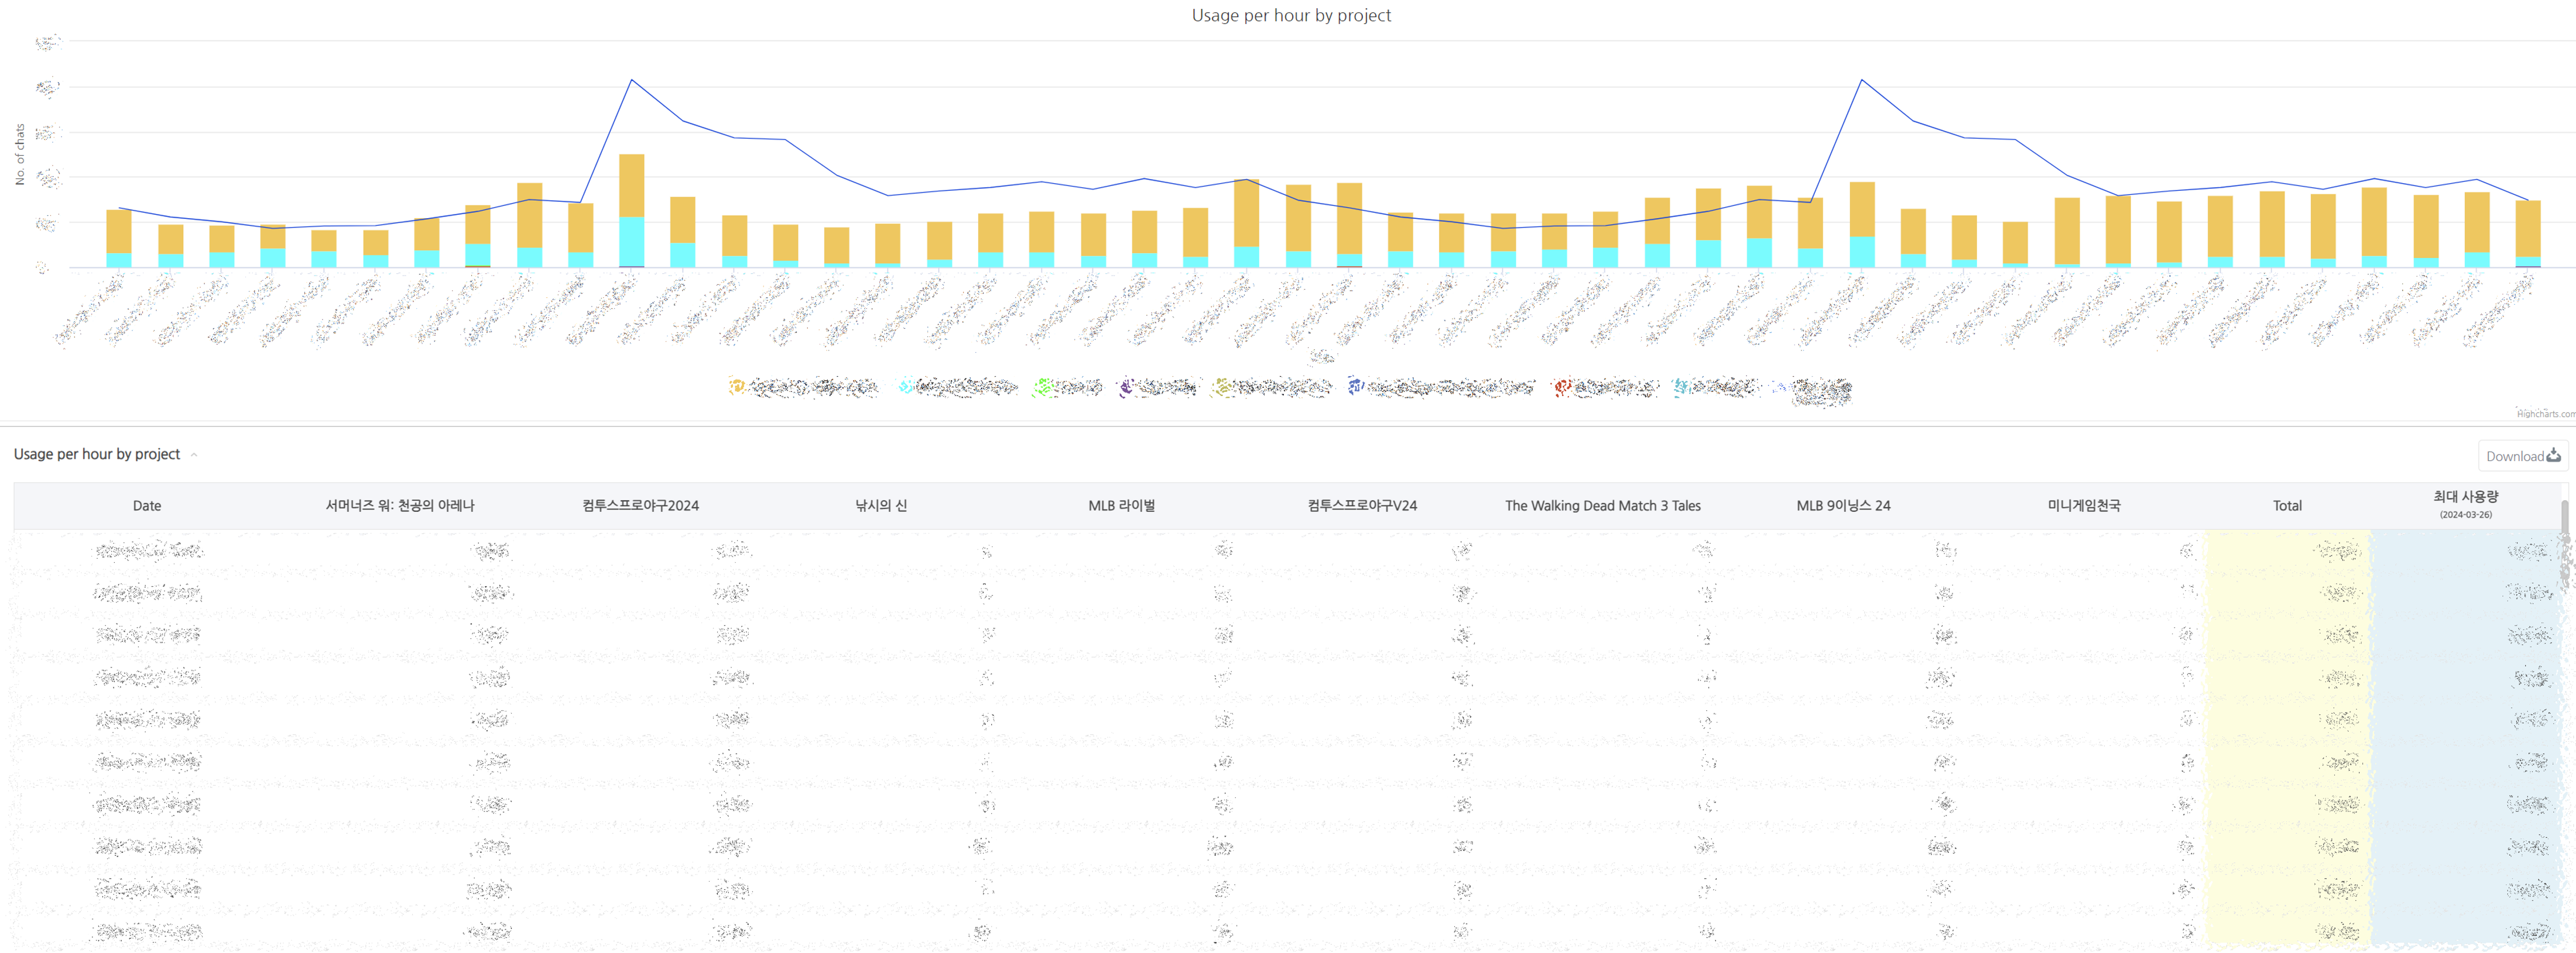Screen dimensions: 2576x953
Task: Collapse the Usage per hour by project section
Action: (194, 455)
